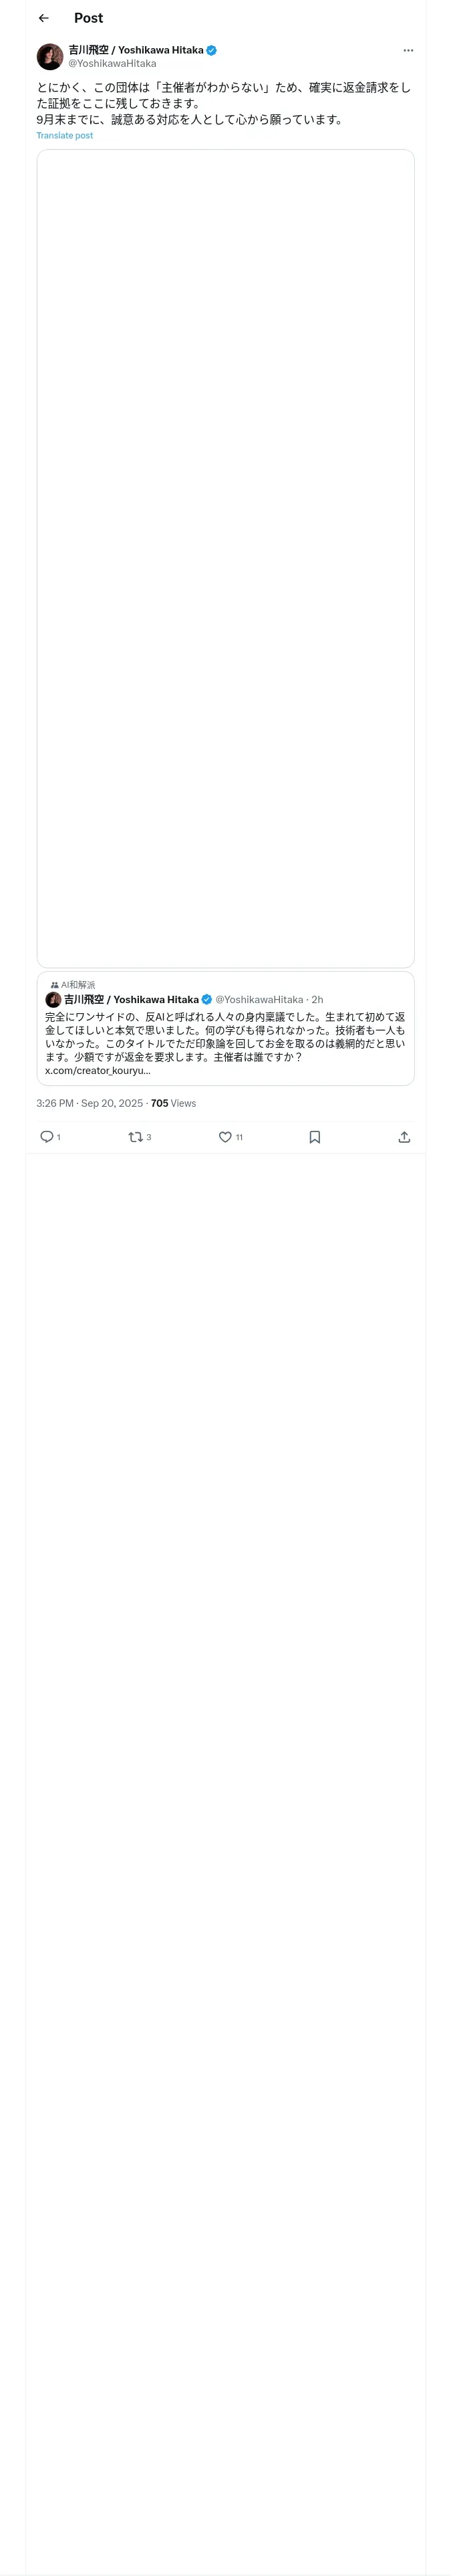Open the author name 吉川飛空 / Yoshikawa Hitaka
The width and height of the screenshot is (451, 2576).
pos(135,50)
